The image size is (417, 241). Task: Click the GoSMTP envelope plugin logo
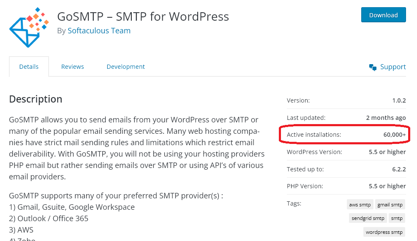click(29, 27)
